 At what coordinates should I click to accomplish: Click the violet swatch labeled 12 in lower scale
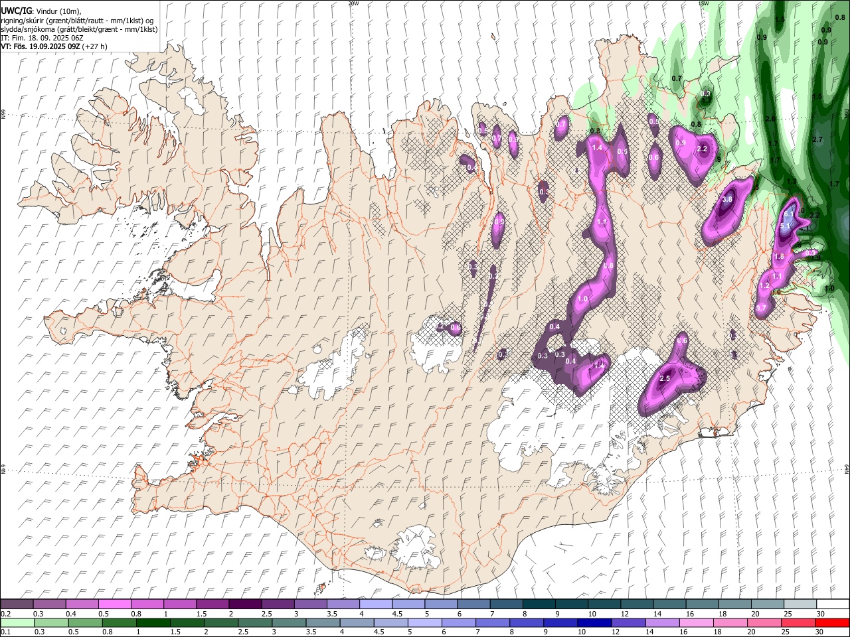click(x=628, y=622)
